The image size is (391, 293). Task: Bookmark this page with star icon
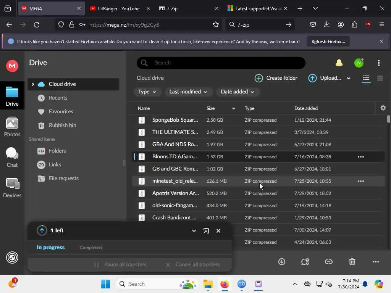point(215,25)
